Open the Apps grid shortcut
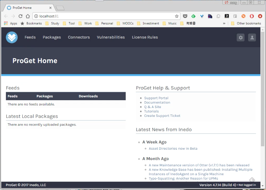This screenshot has width=266, height=190. tap(10, 23)
